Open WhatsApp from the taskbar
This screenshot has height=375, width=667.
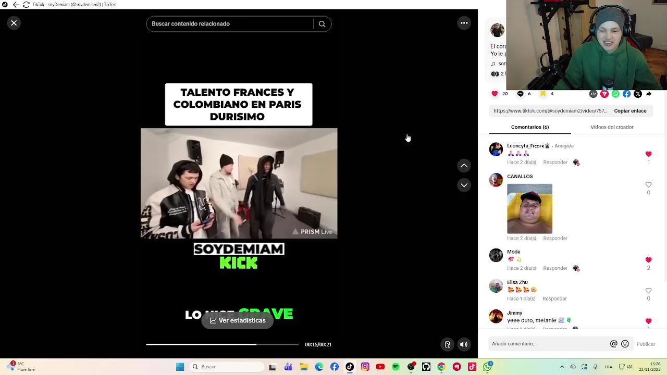(x=487, y=367)
